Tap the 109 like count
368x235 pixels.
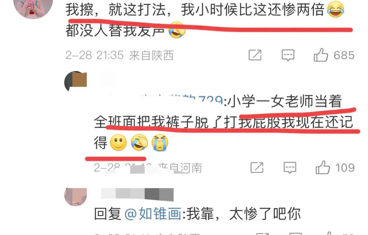pos(345,168)
